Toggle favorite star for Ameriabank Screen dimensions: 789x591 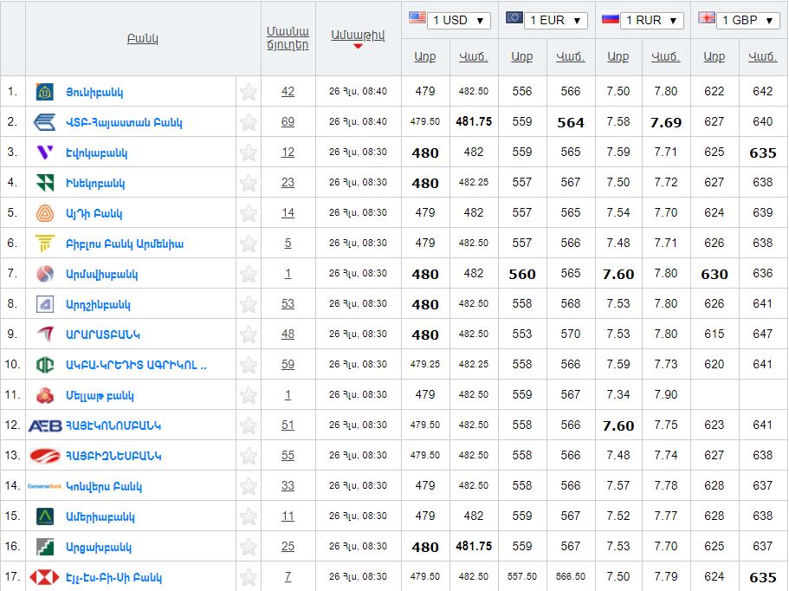point(248,516)
